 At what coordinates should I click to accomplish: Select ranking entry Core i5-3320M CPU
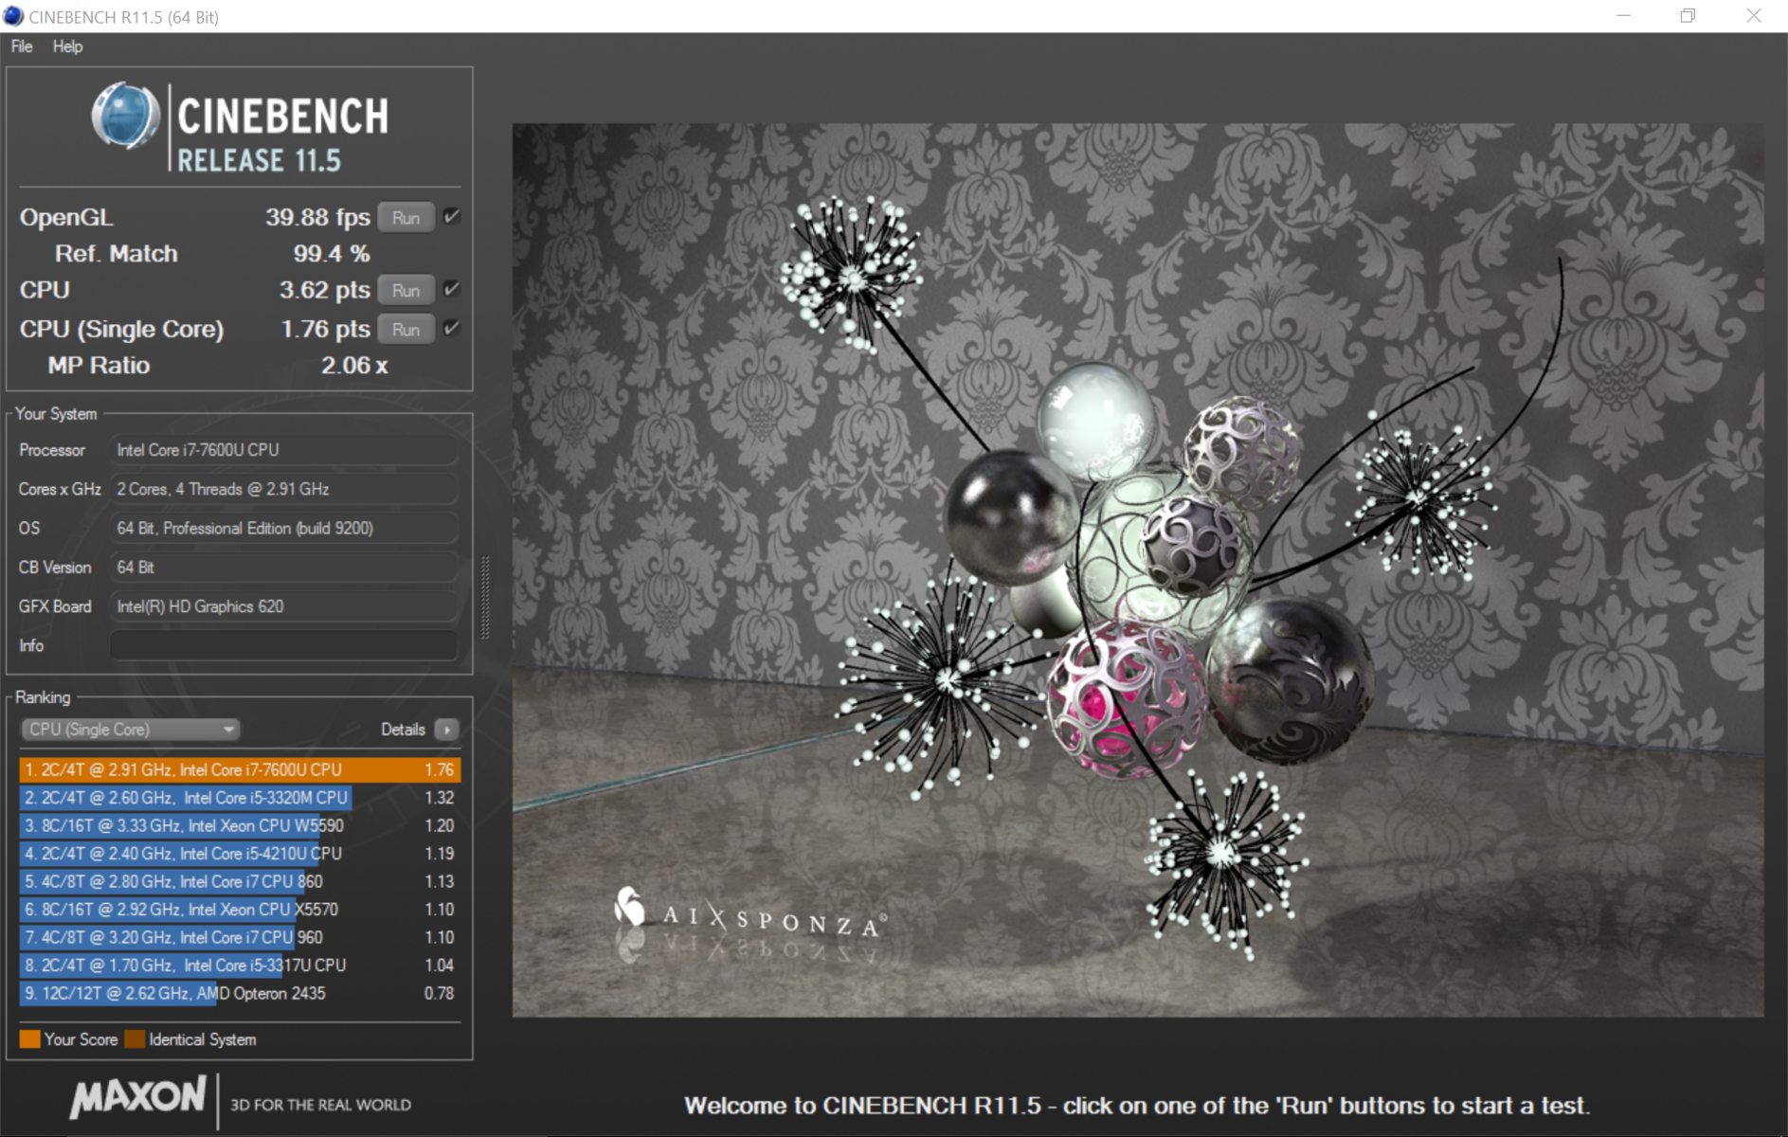click(x=240, y=798)
